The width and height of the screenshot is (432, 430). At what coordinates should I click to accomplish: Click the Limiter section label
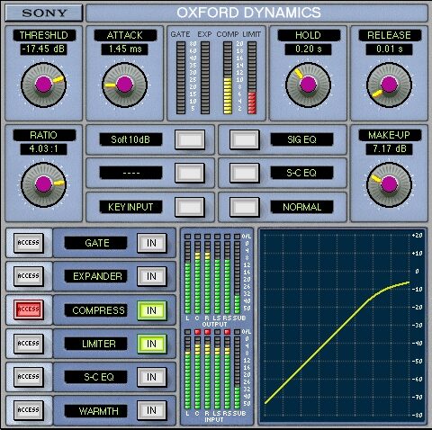(95, 344)
